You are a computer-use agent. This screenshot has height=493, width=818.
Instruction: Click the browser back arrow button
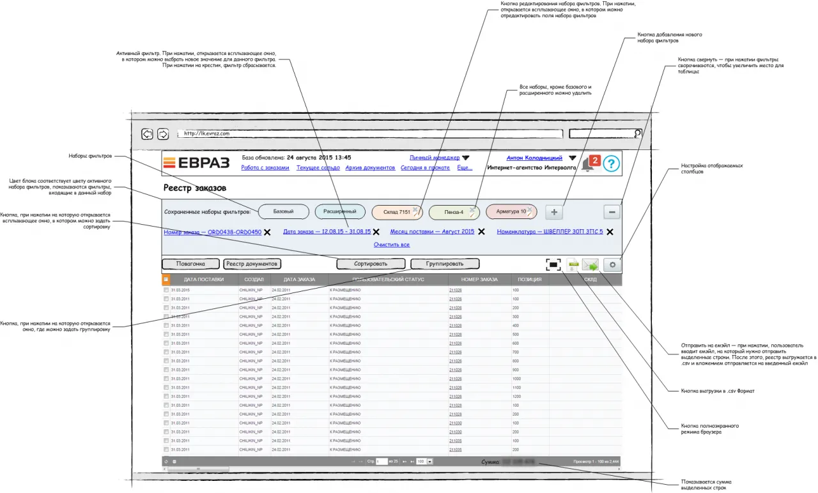(x=147, y=134)
